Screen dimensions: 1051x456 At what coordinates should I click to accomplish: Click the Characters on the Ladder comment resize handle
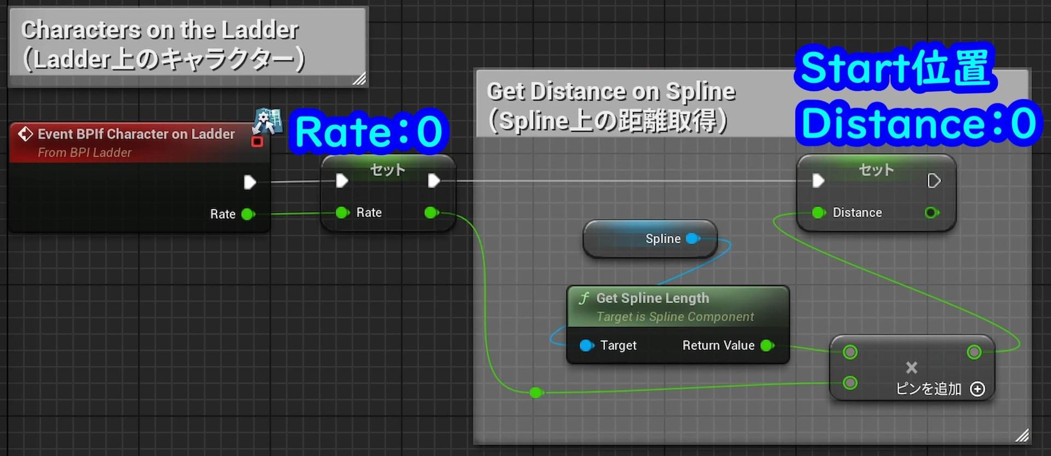click(359, 79)
